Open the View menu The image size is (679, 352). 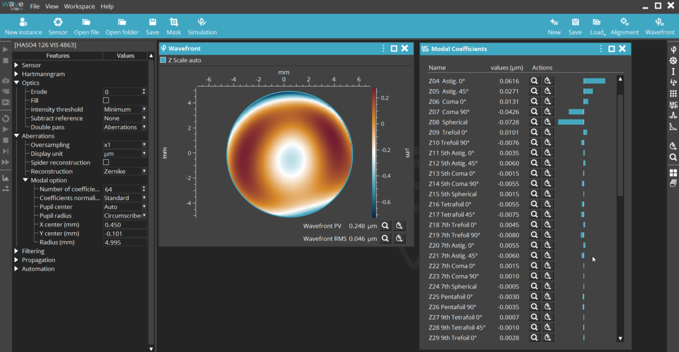pyautogui.click(x=51, y=6)
